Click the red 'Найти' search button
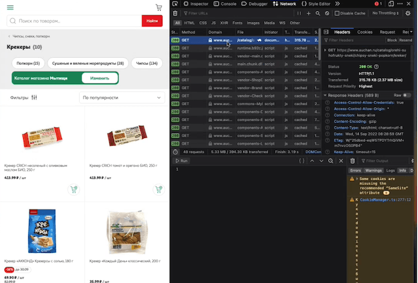The image size is (418, 283). coord(152,21)
